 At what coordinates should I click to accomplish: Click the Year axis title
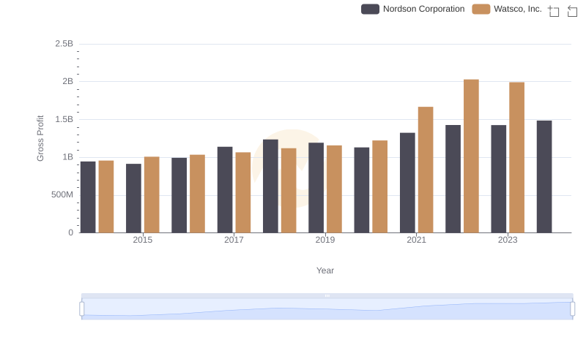[325, 270]
